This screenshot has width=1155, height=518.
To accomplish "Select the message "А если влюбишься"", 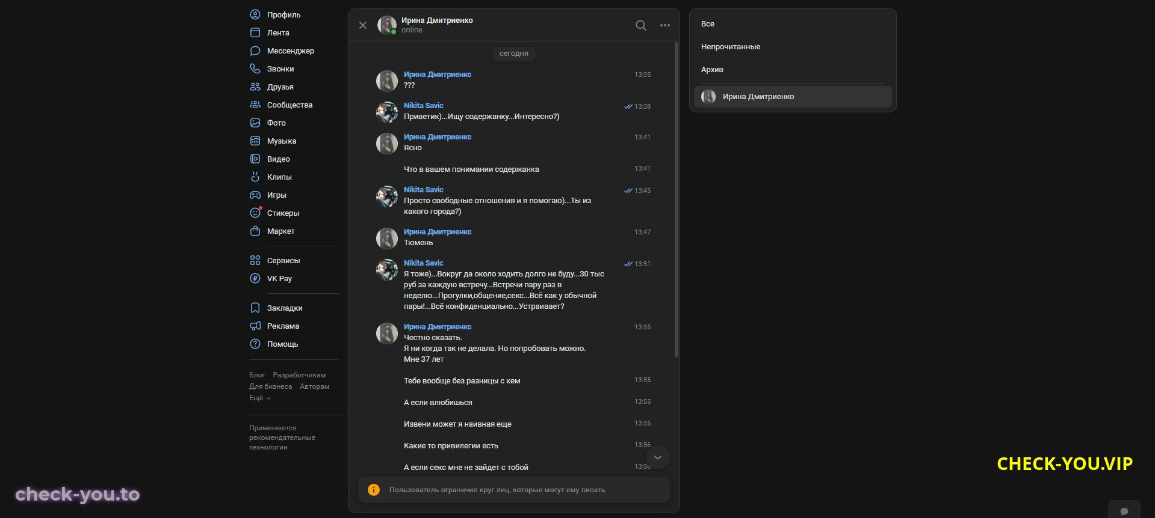I will coord(438,403).
